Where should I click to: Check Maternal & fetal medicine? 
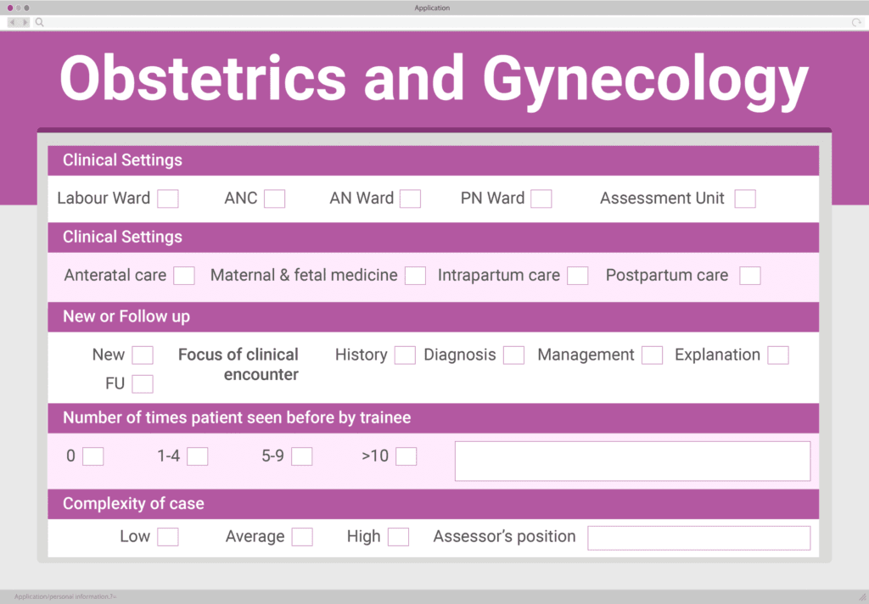coord(415,275)
